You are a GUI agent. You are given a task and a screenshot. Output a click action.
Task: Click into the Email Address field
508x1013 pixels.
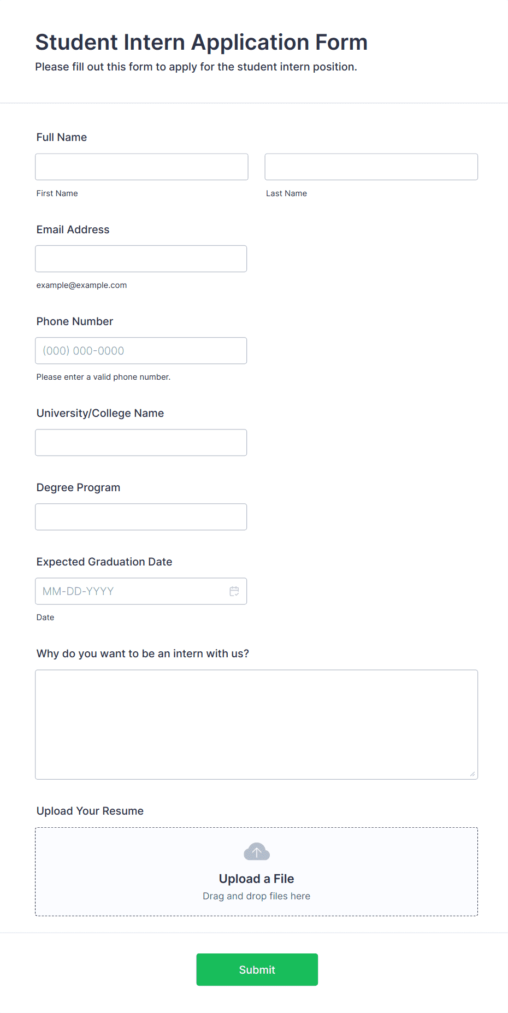pyautogui.click(x=141, y=258)
